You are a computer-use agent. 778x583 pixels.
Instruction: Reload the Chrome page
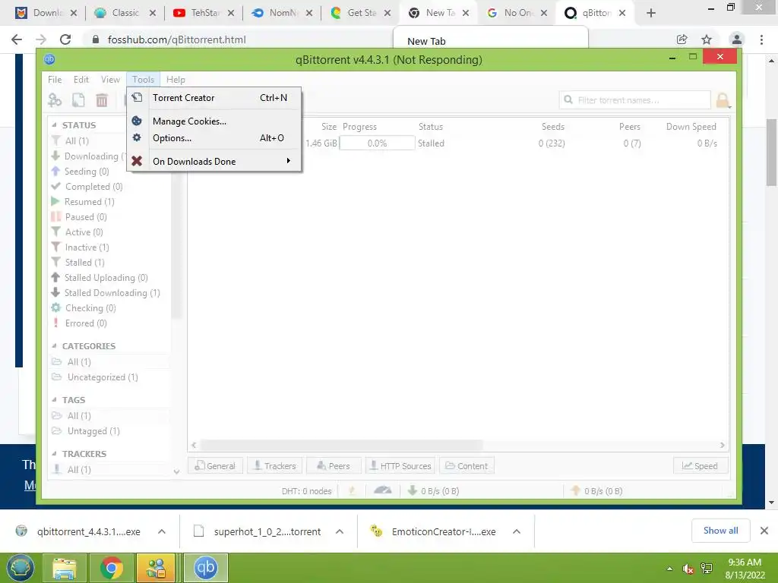(x=65, y=39)
